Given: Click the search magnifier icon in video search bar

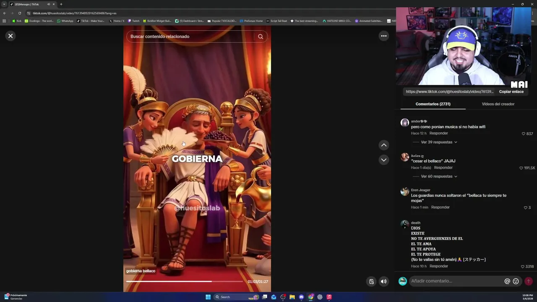Looking at the screenshot, I should coord(261,36).
